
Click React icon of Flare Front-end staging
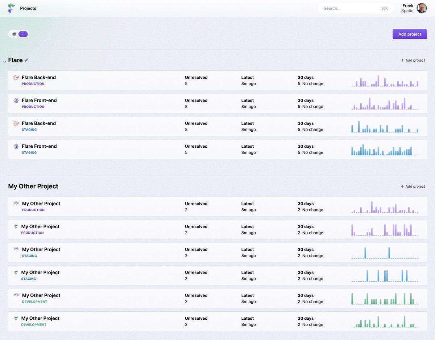(x=16, y=146)
